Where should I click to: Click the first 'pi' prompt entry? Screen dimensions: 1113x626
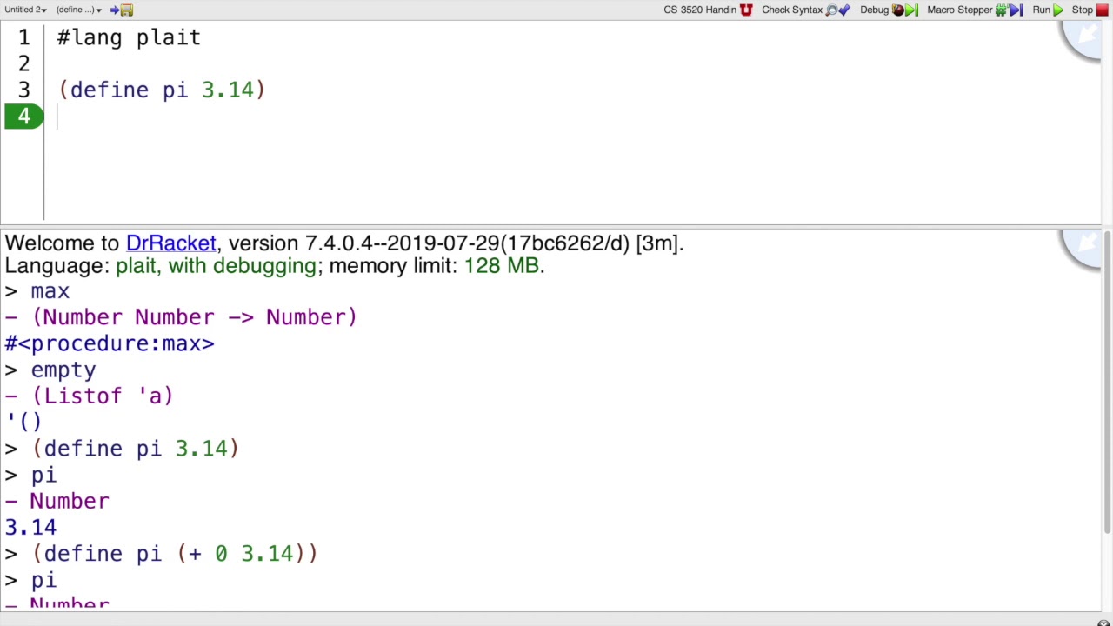coord(43,476)
